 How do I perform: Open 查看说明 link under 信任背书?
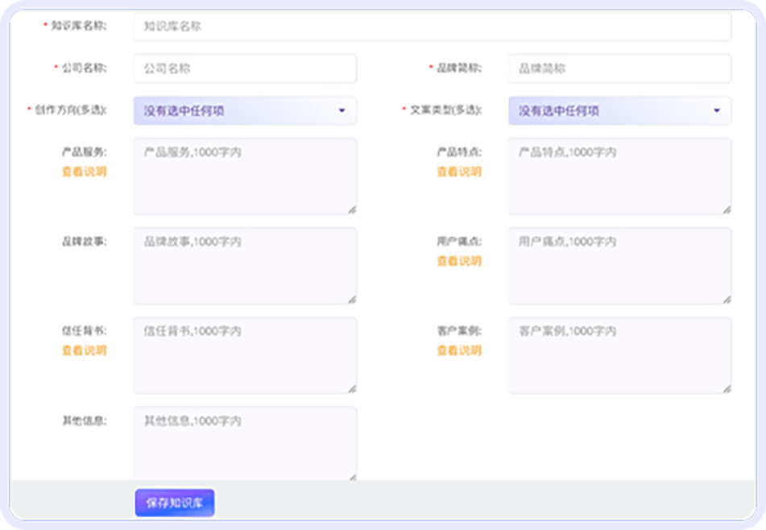pyautogui.click(x=84, y=350)
